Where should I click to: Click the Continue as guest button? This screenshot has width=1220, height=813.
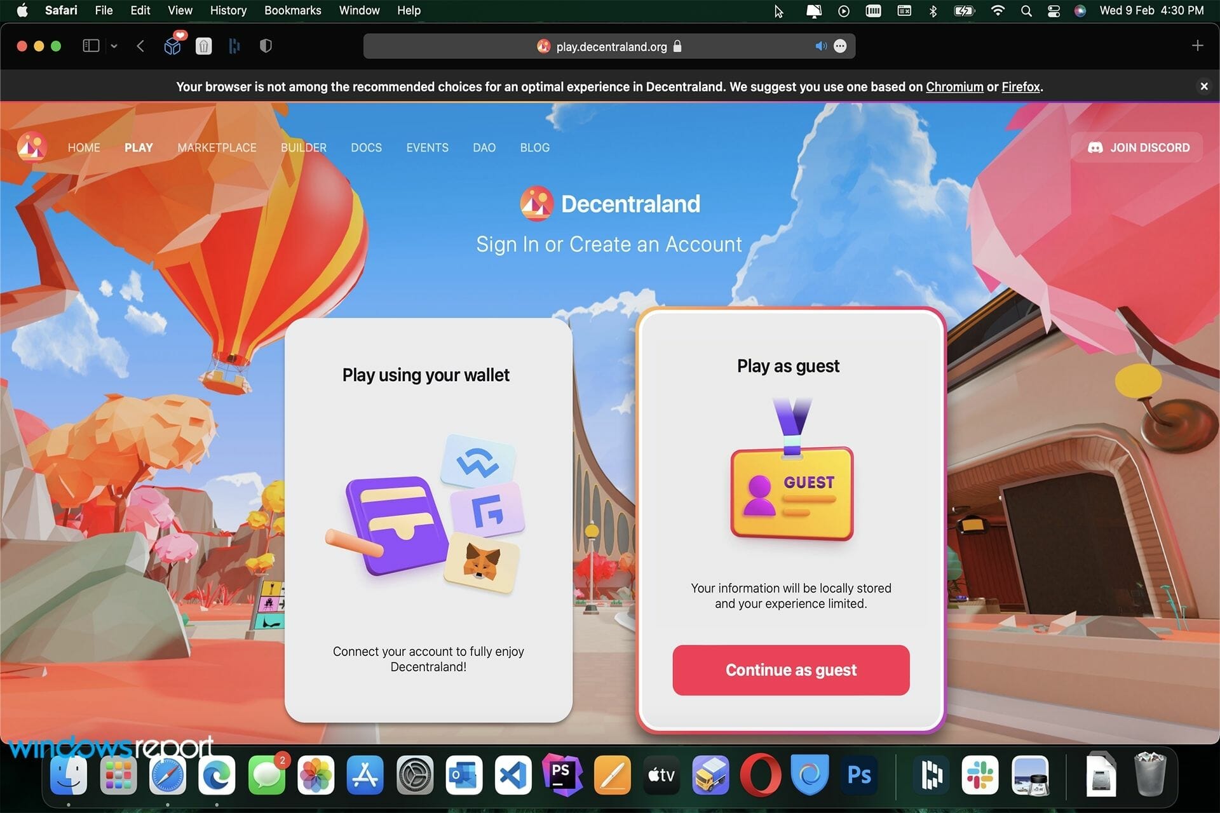791,670
